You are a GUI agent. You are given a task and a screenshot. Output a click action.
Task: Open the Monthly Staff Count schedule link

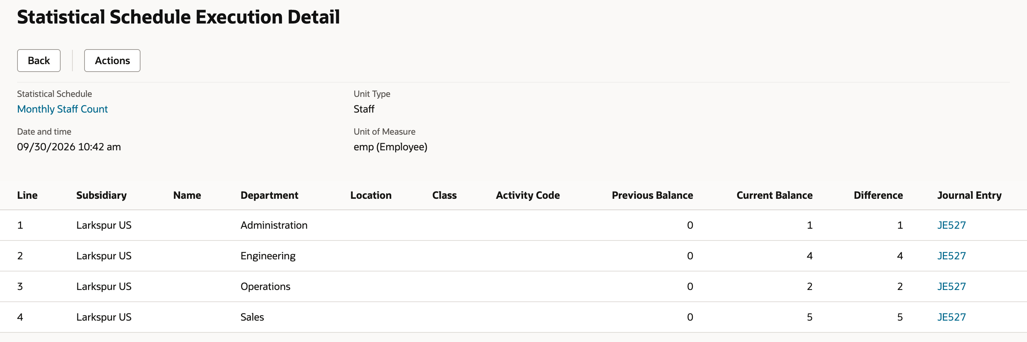pyautogui.click(x=62, y=109)
